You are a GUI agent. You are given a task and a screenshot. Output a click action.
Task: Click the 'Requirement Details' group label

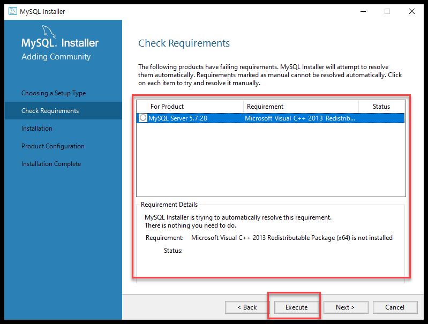pos(169,205)
